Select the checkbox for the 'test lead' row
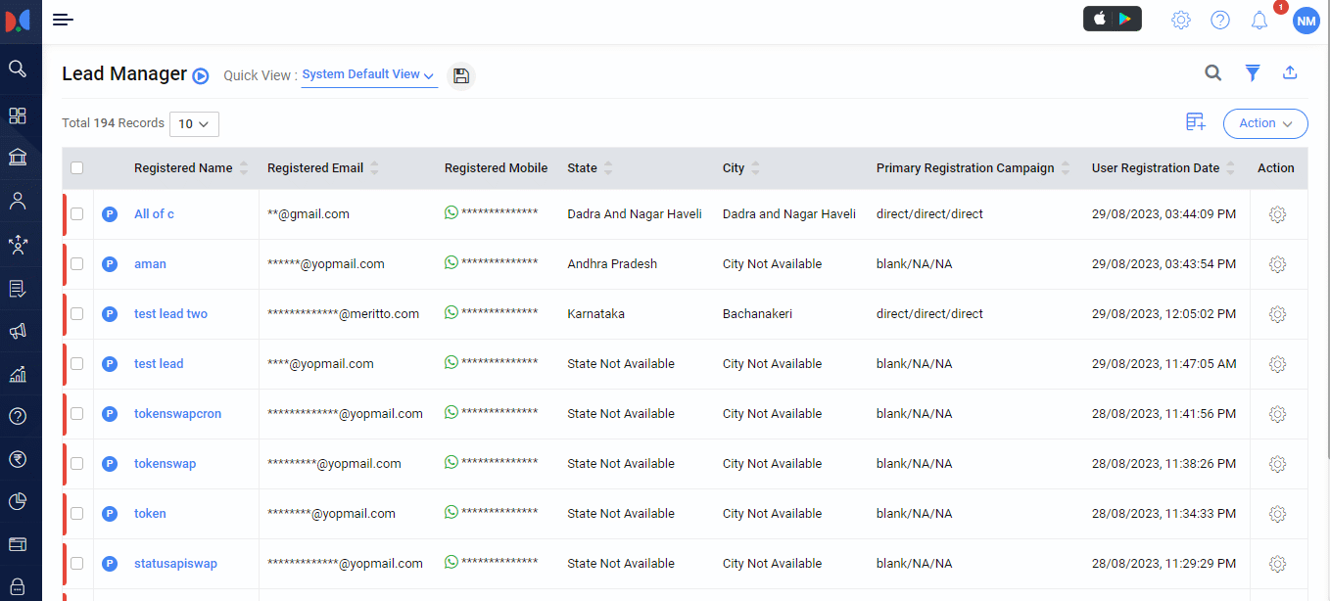This screenshot has width=1330, height=601. [x=77, y=363]
